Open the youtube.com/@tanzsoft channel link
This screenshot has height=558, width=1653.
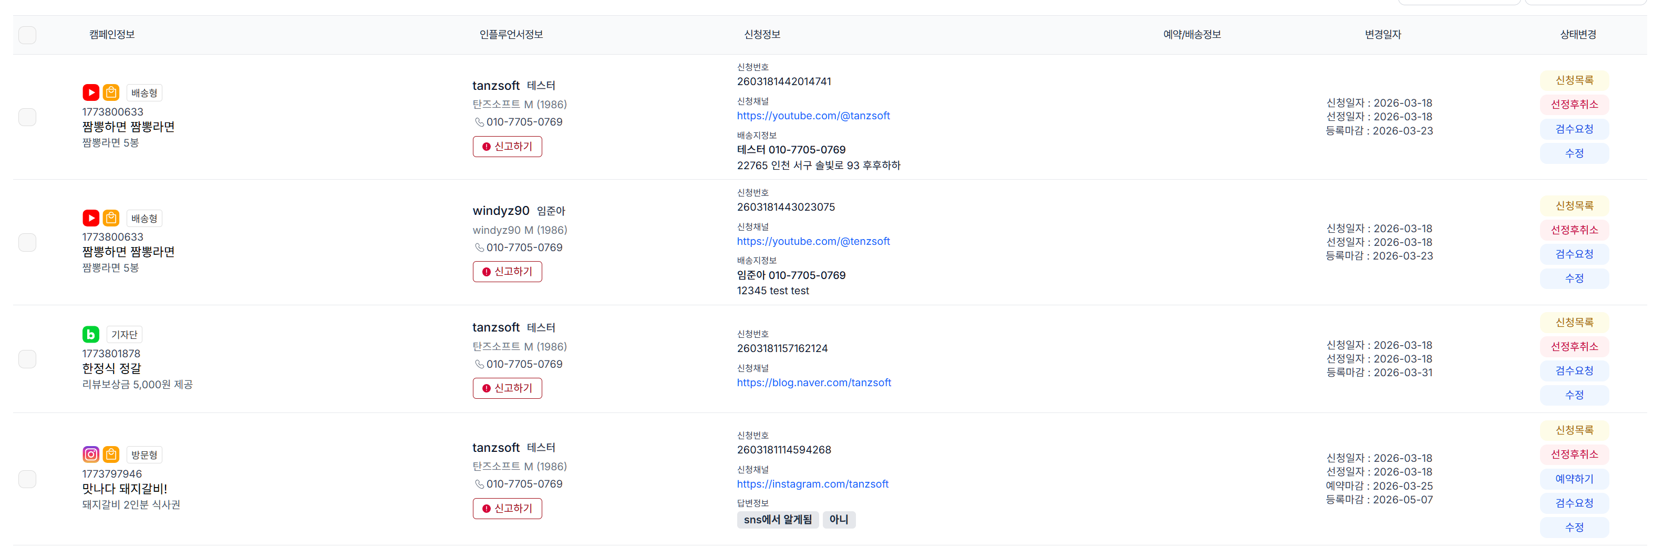click(x=813, y=116)
